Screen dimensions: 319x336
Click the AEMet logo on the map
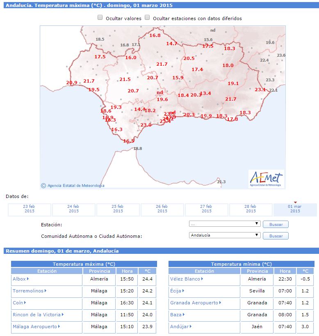point(266,179)
